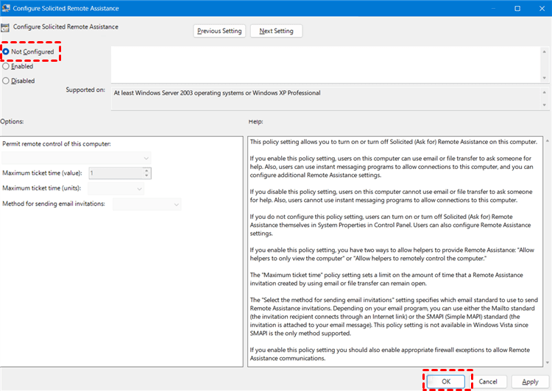Expand the email invitations method dropdown
Viewport: 552px width, 391px height.
click(146, 204)
